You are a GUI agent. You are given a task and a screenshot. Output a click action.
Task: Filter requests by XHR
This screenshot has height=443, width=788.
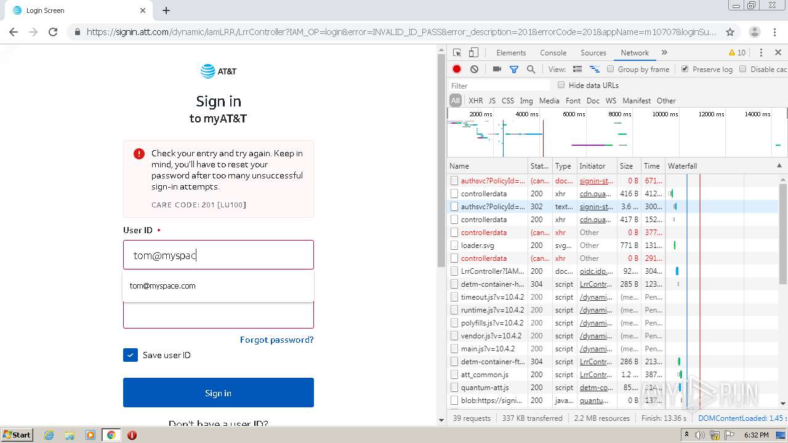coord(476,101)
